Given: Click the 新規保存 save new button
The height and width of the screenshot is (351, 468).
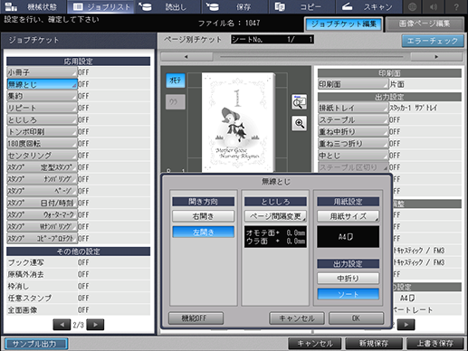Looking at the screenshot, I should [x=374, y=344].
